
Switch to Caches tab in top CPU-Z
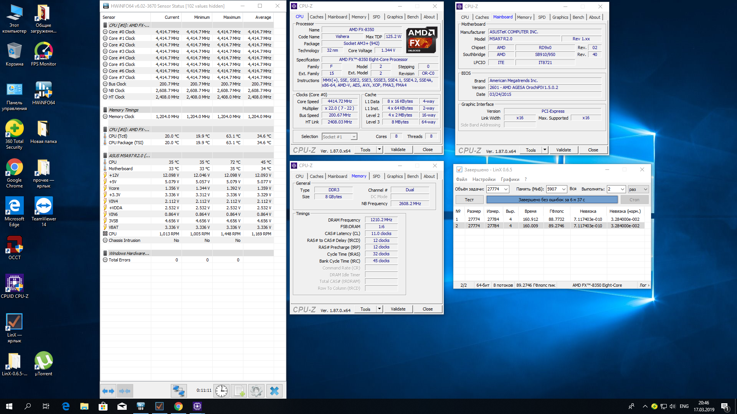pyautogui.click(x=316, y=17)
